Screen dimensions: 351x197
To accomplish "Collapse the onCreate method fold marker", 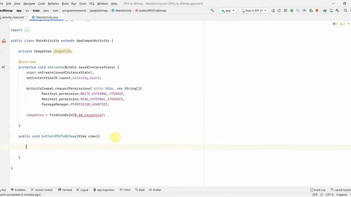I will [x=9, y=67].
